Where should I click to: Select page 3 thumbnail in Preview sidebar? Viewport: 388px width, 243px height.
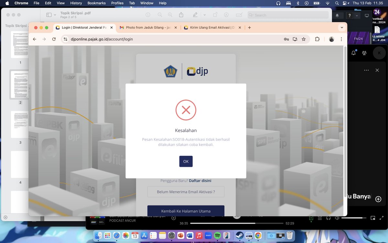coord(20,124)
